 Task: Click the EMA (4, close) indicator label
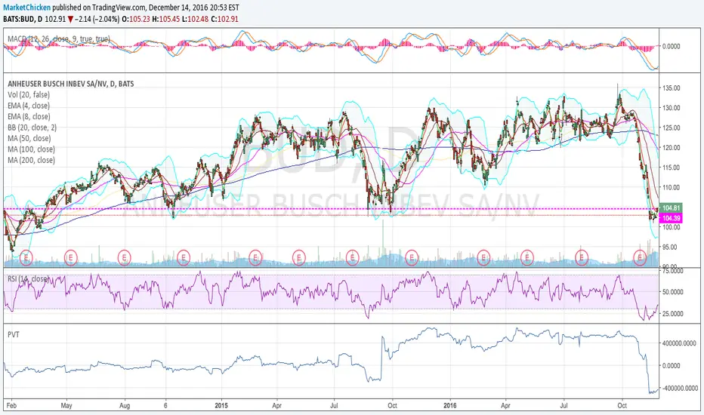[x=29, y=106]
